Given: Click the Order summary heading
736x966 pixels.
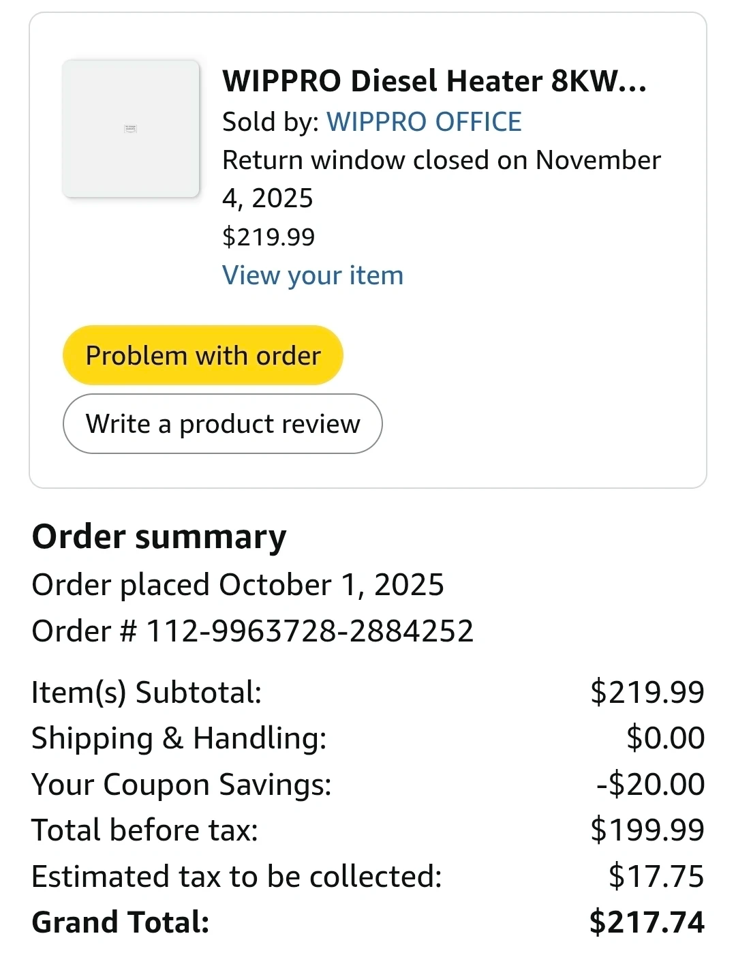Looking at the screenshot, I should (x=159, y=537).
